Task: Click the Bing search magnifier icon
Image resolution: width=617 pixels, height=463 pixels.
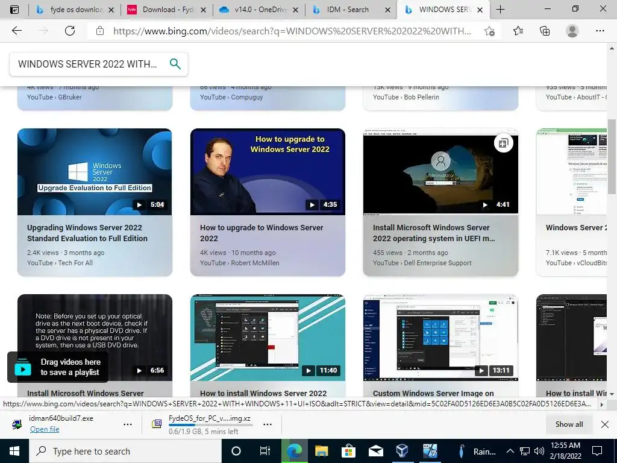Action: (x=175, y=64)
